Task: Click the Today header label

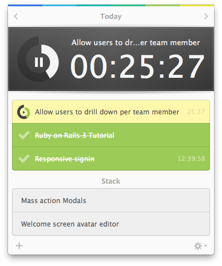Action: 111,17
